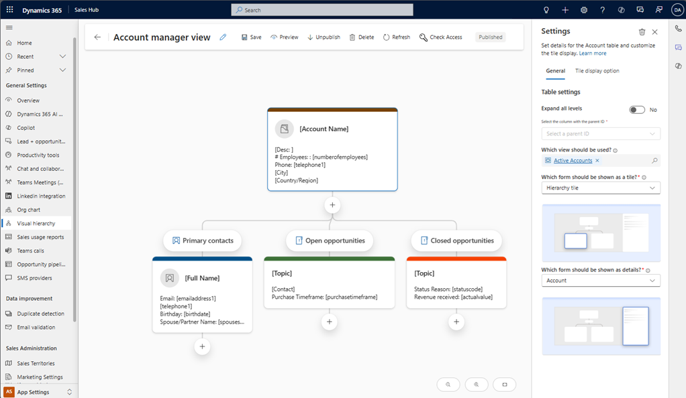Open the Learn more link in Settings

point(593,53)
